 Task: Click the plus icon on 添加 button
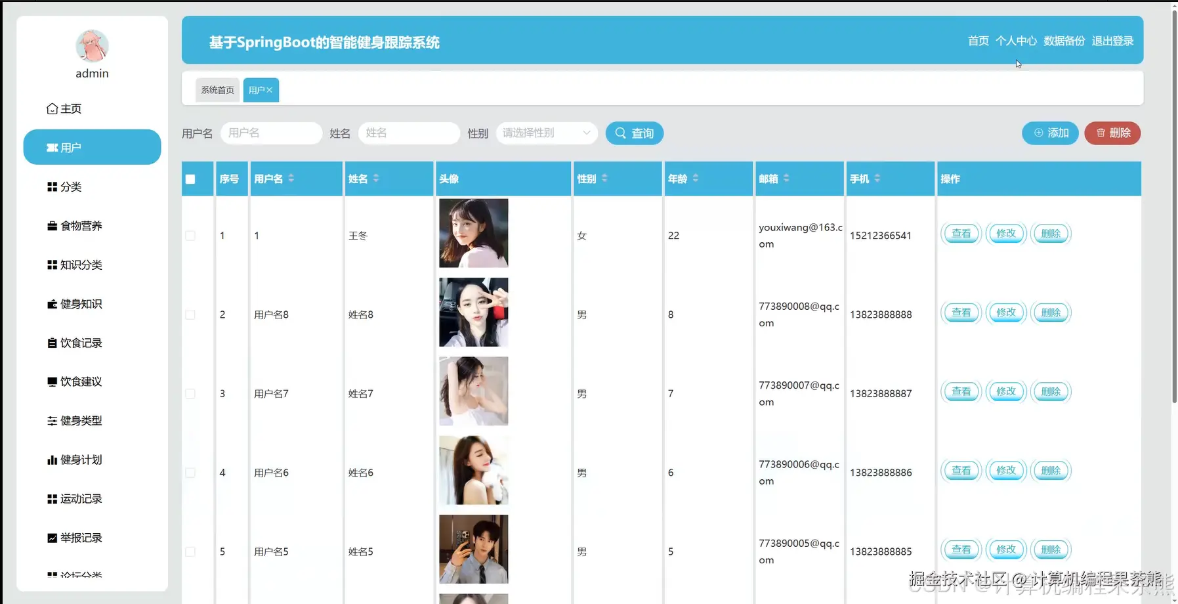click(1038, 133)
